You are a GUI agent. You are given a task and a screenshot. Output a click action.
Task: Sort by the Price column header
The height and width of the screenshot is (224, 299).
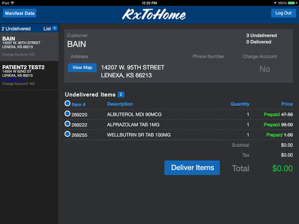click(x=287, y=104)
